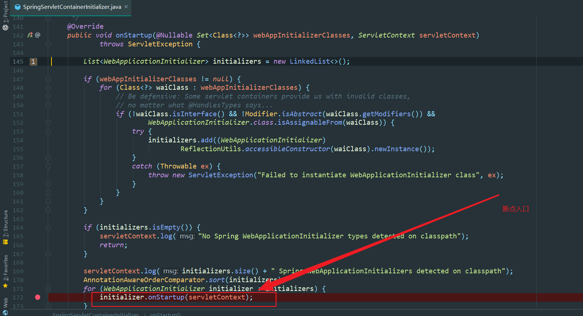The width and height of the screenshot is (583, 316).
Task: Collapse the try block at line 153
Action: 48,131
